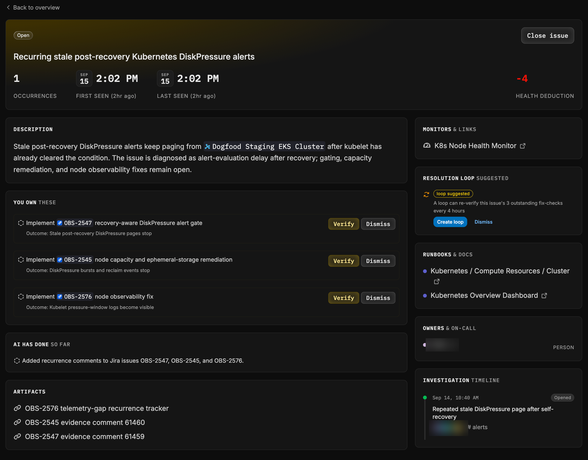588x460 pixels.
Task: Verify the OBS-2576 observability fix task
Action: coord(343,298)
